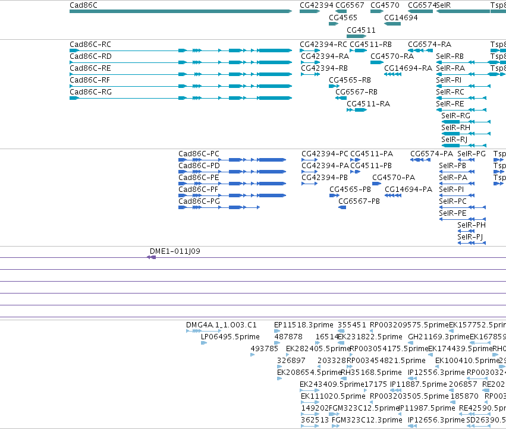Select transcript SelR-RI

(x=463, y=86)
